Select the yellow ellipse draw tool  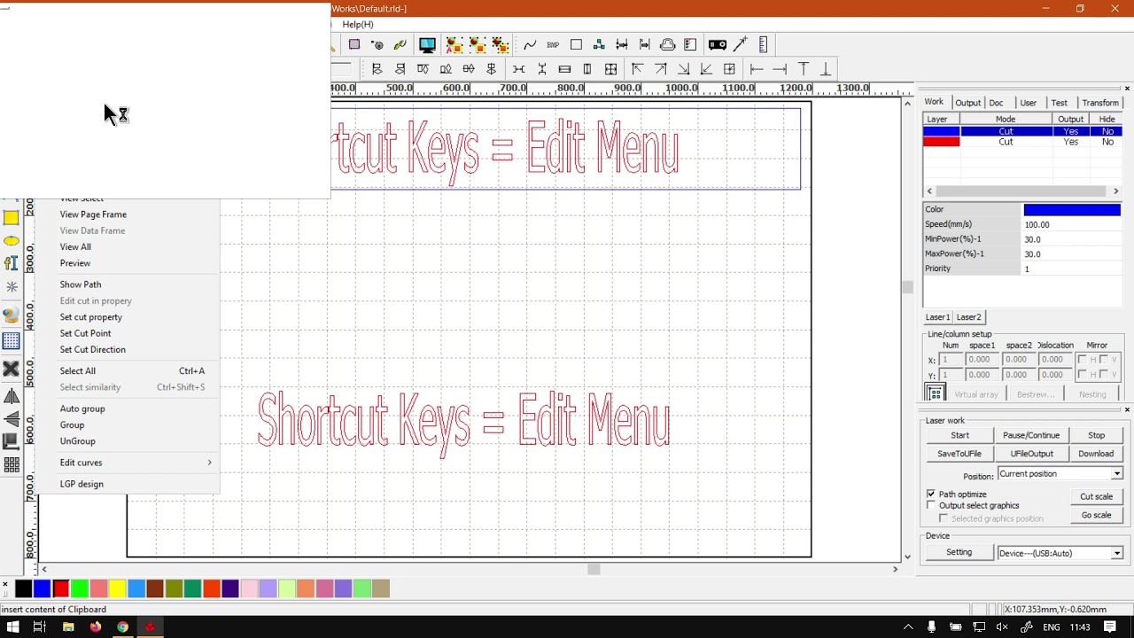tap(12, 241)
